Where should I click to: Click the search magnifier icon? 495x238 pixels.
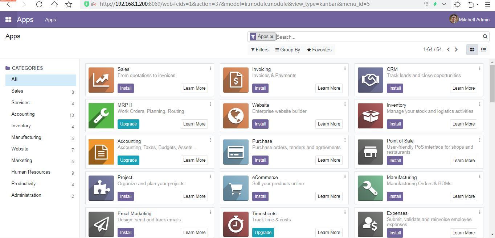pyautogui.click(x=485, y=37)
